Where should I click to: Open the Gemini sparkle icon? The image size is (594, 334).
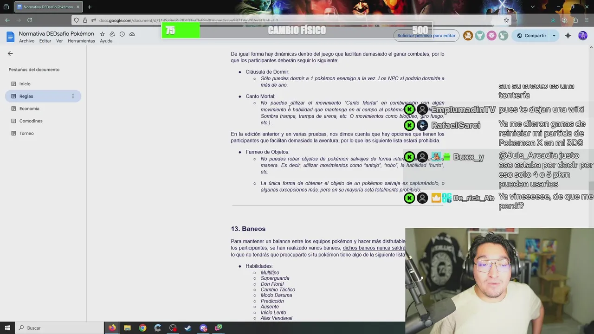pyautogui.click(x=568, y=36)
